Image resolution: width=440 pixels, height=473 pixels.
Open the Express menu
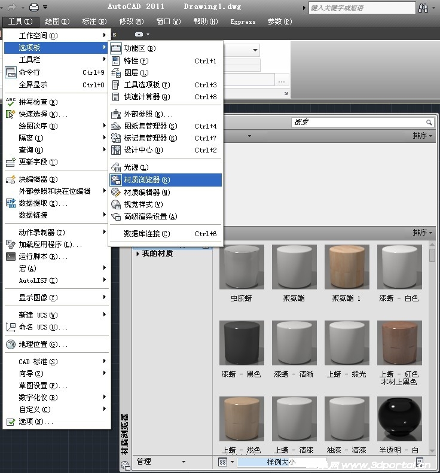point(243,22)
